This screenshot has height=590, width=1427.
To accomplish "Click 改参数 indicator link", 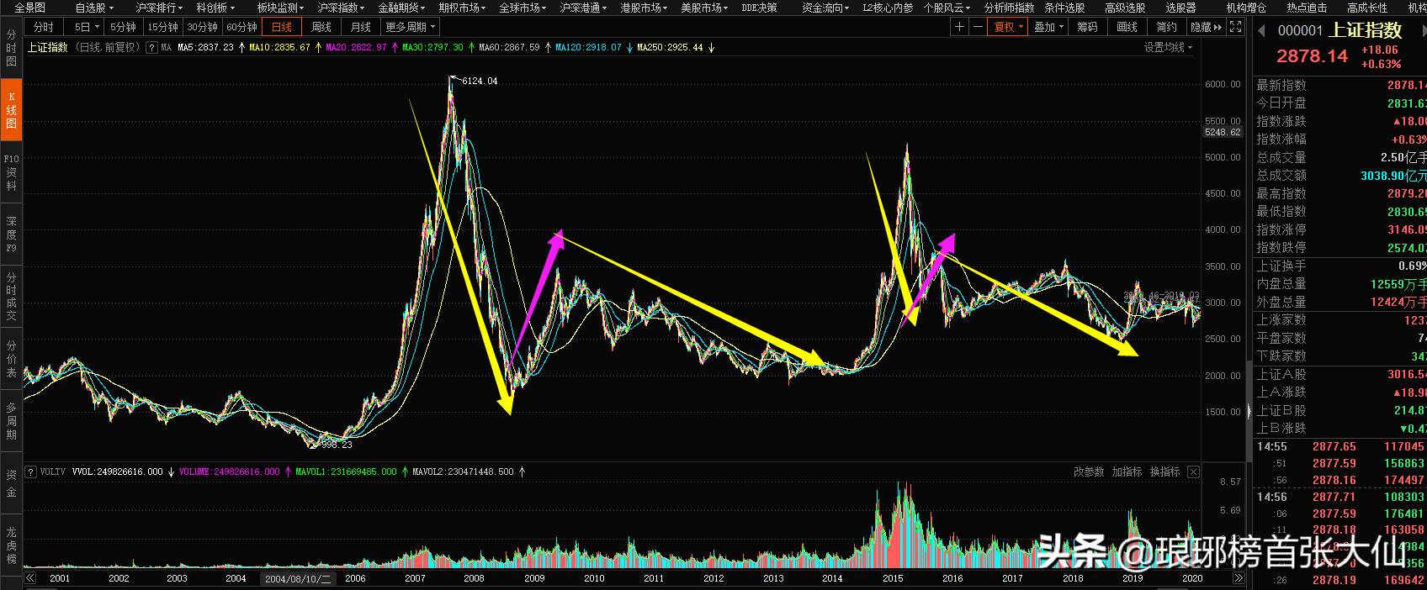I will coord(1089,472).
